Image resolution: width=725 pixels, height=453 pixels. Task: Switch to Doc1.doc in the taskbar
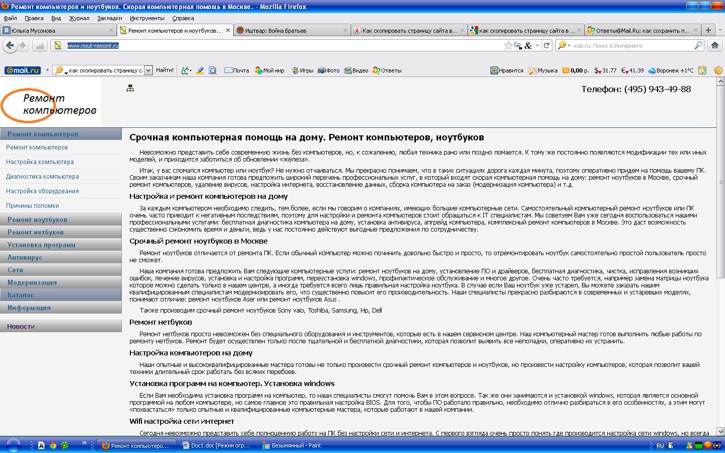[217, 445]
